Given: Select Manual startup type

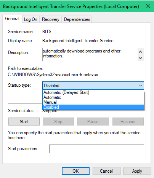Looking at the screenshot, I should click(93, 102).
